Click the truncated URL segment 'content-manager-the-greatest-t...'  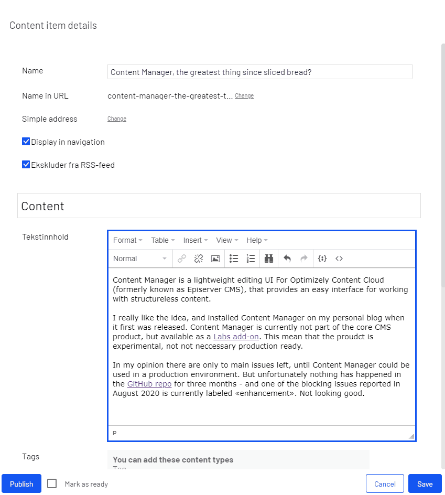click(x=170, y=96)
